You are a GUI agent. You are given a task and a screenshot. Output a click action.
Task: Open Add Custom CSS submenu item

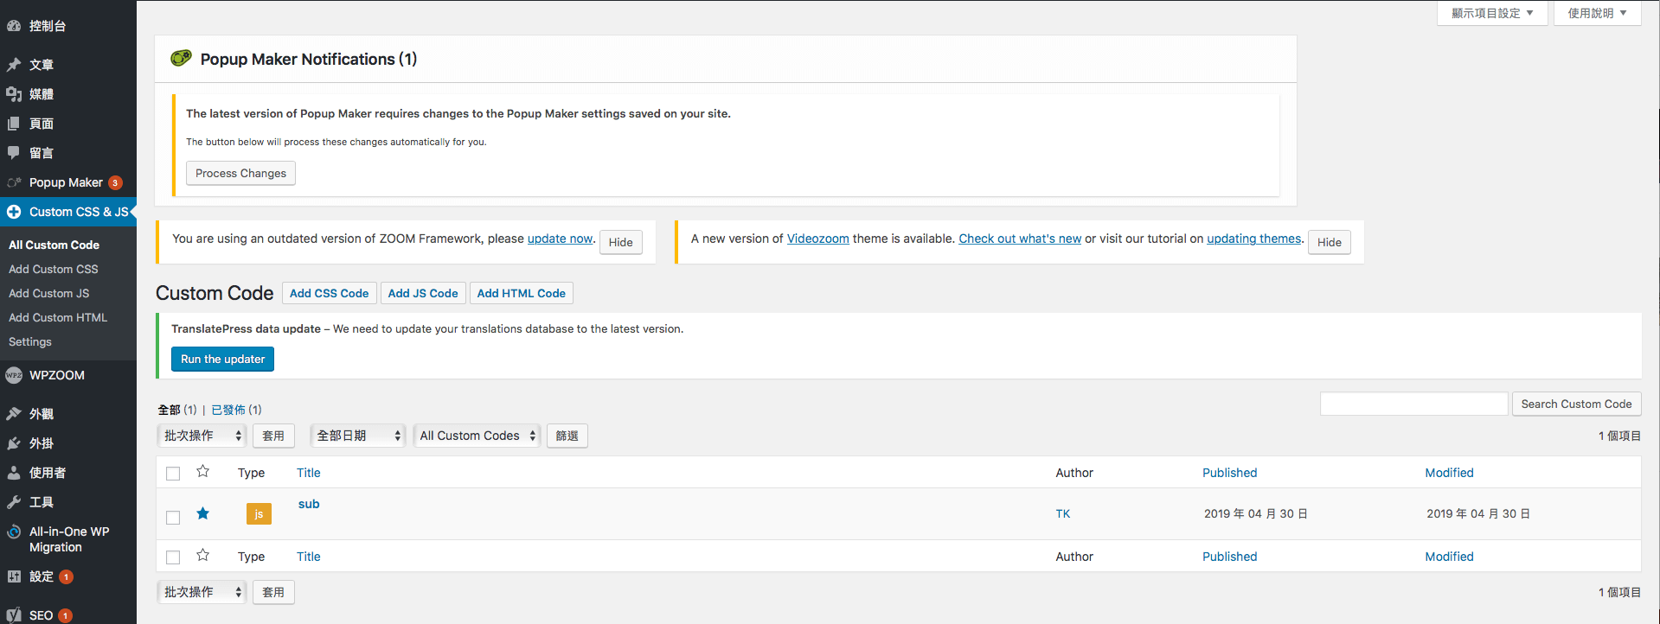coord(54,269)
